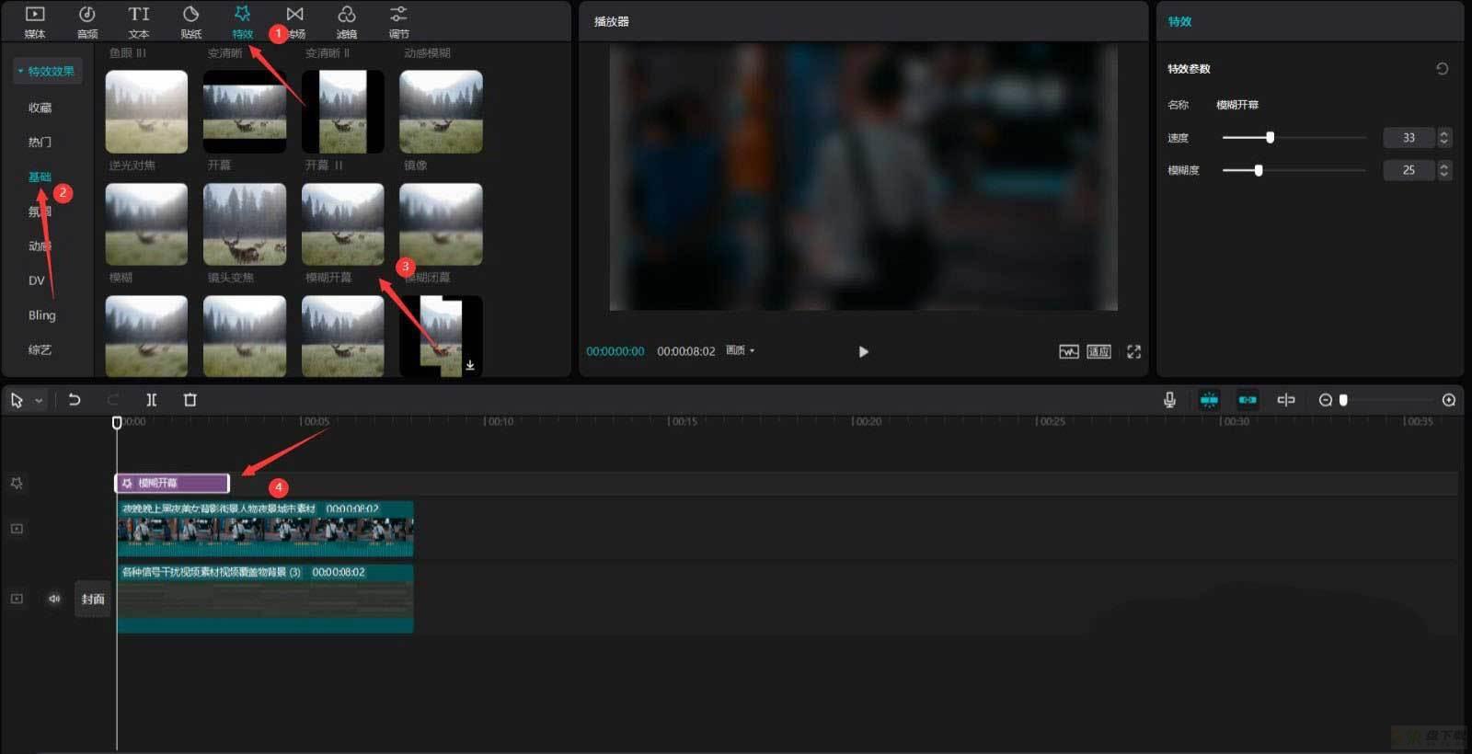Click the 模糊度 value field showing 25
This screenshot has height=754, width=1472.
pos(1409,170)
